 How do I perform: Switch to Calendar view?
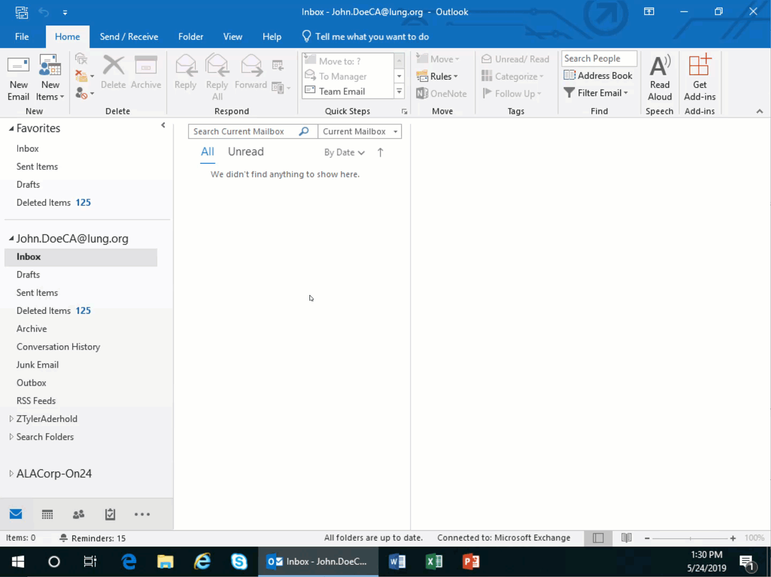[47, 514]
